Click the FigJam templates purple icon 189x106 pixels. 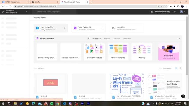point(38,38)
